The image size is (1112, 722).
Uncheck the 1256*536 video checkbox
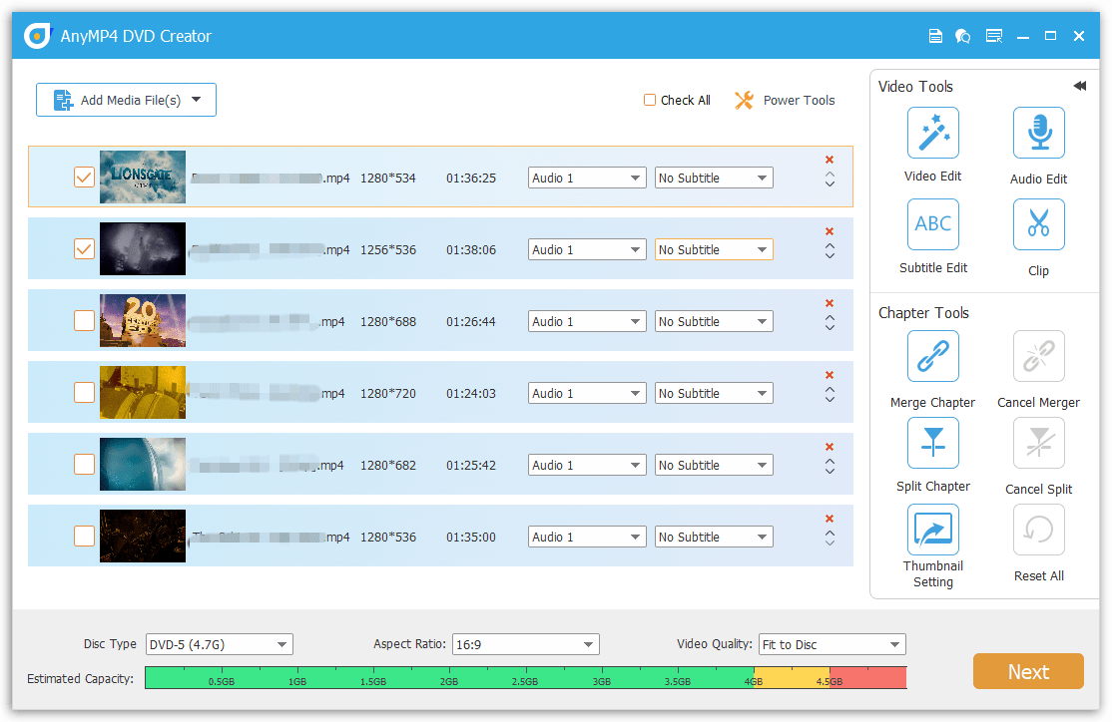click(x=84, y=248)
